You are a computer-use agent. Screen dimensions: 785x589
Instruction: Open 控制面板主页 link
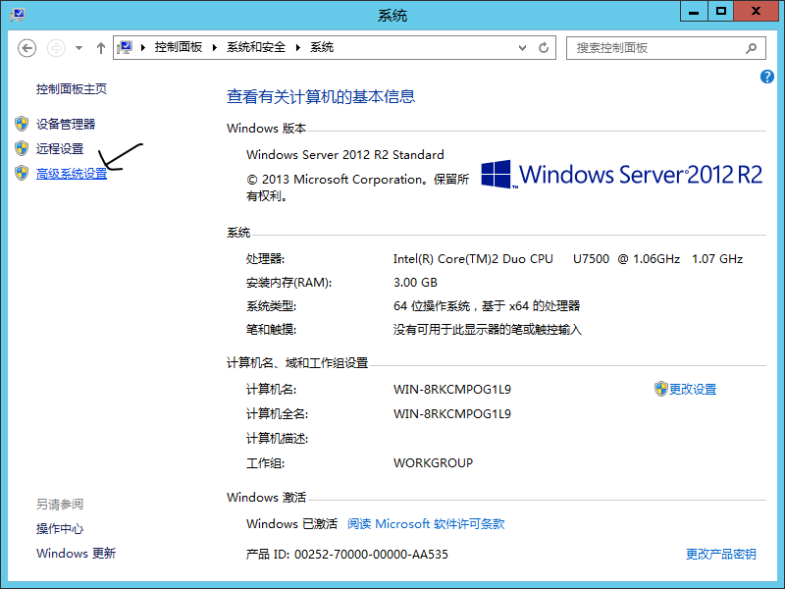coord(71,89)
